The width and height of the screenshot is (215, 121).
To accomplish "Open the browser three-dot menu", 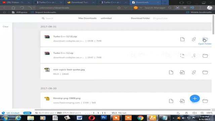I will point(200,8).
